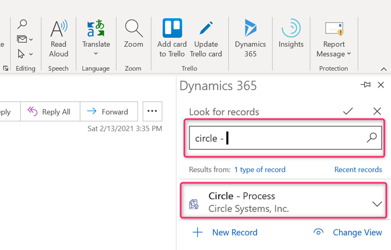Forward the email
391x250 pixels.
pyautogui.click(x=108, y=112)
